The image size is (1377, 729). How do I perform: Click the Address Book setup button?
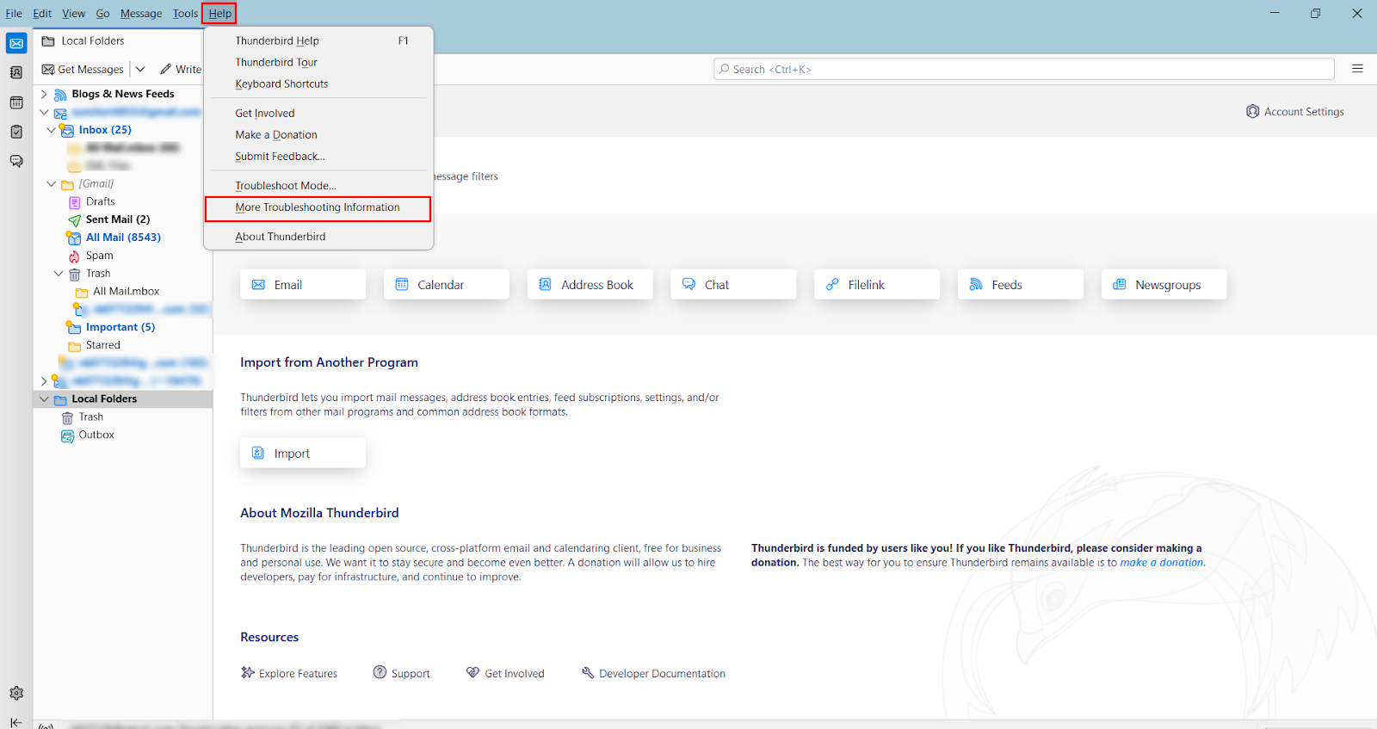(x=590, y=285)
